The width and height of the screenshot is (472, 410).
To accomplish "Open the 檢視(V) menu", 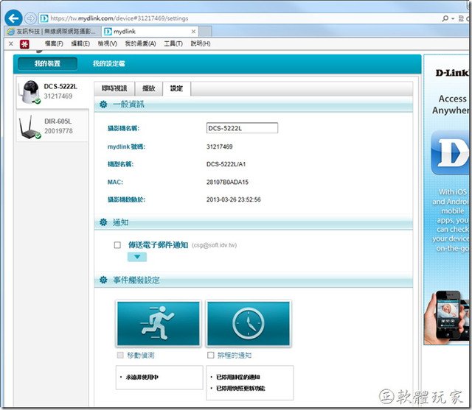I will pos(108,43).
